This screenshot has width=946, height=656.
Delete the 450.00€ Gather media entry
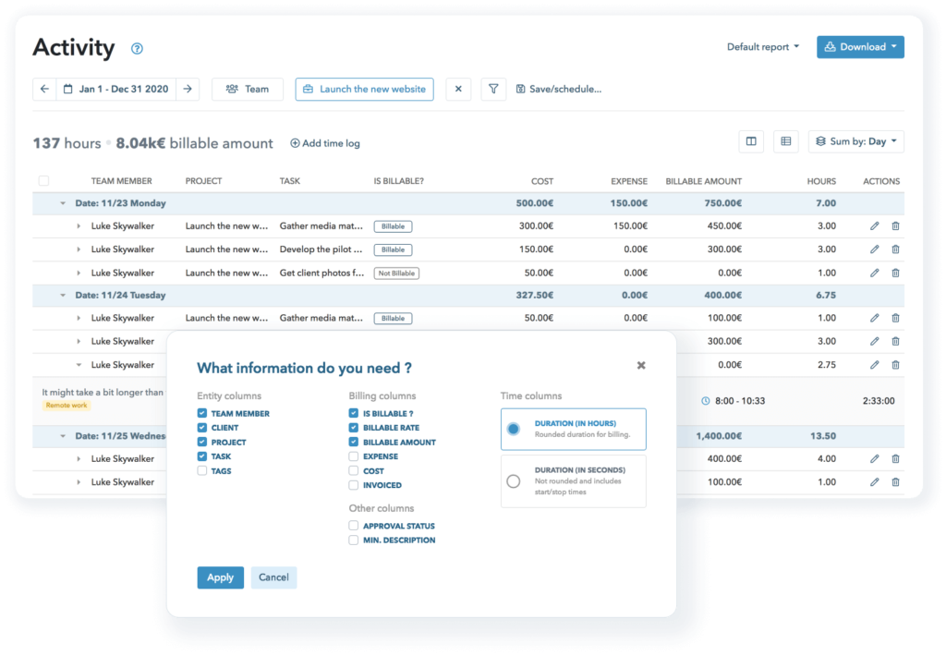(895, 225)
